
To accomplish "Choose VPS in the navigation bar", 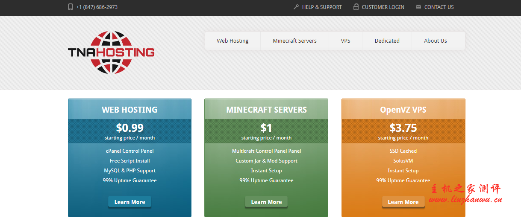I will click(345, 41).
